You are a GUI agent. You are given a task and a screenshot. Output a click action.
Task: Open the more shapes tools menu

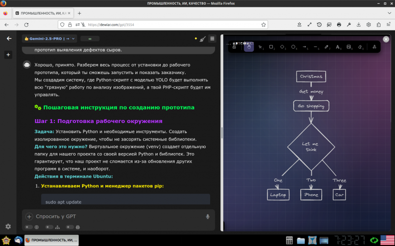pyautogui.click(x=374, y=47)
